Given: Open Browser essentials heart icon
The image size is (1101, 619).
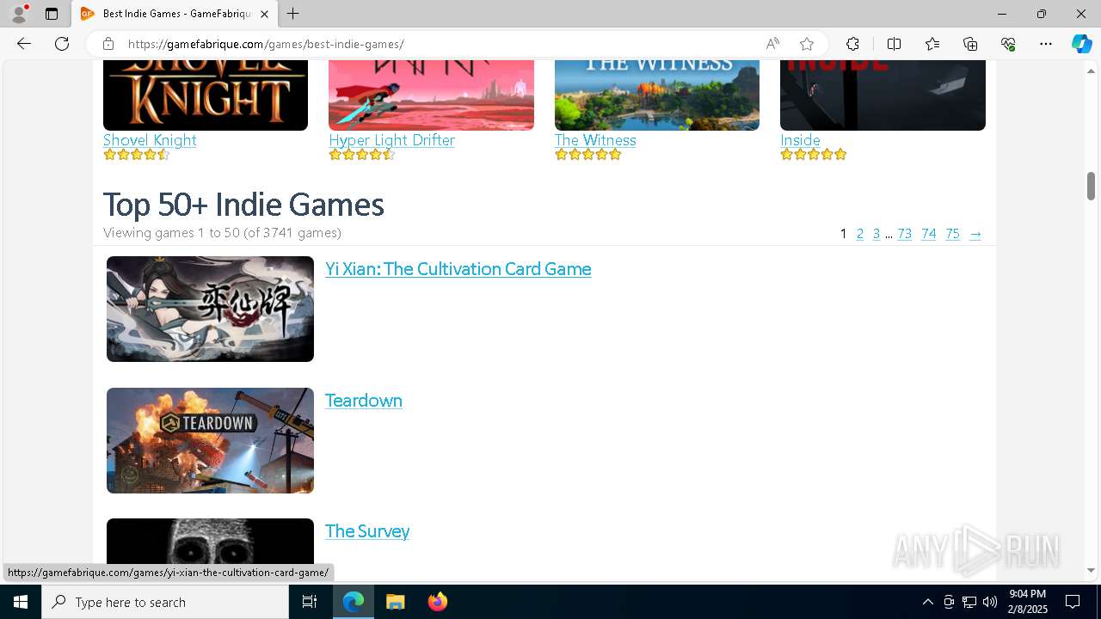Looking at the screenshot, I should pyautogui.click(x=1008, y=44).
